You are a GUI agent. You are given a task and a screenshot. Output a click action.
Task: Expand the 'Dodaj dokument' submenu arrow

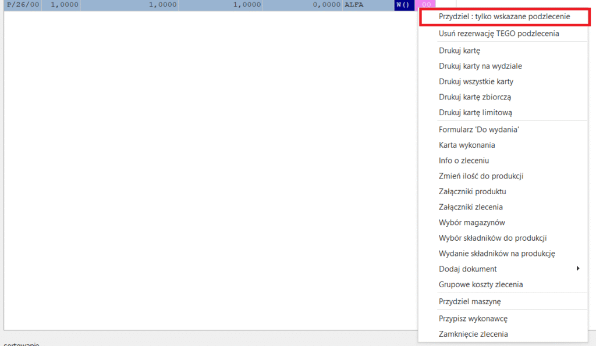click(578, 269)
